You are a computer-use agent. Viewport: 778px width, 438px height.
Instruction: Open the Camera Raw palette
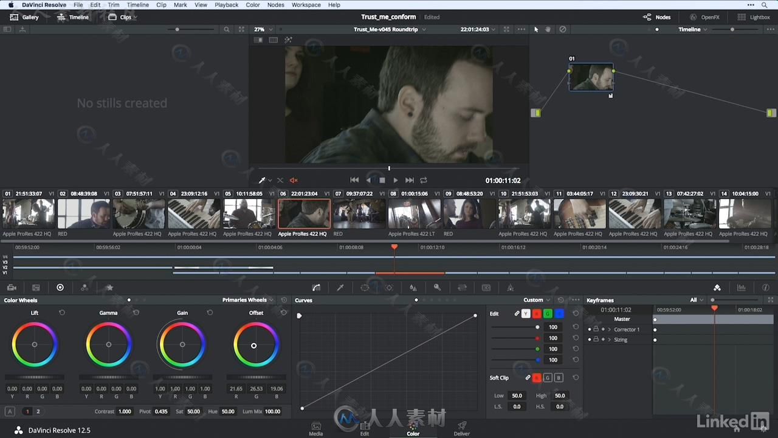click(x=12, y=288)
